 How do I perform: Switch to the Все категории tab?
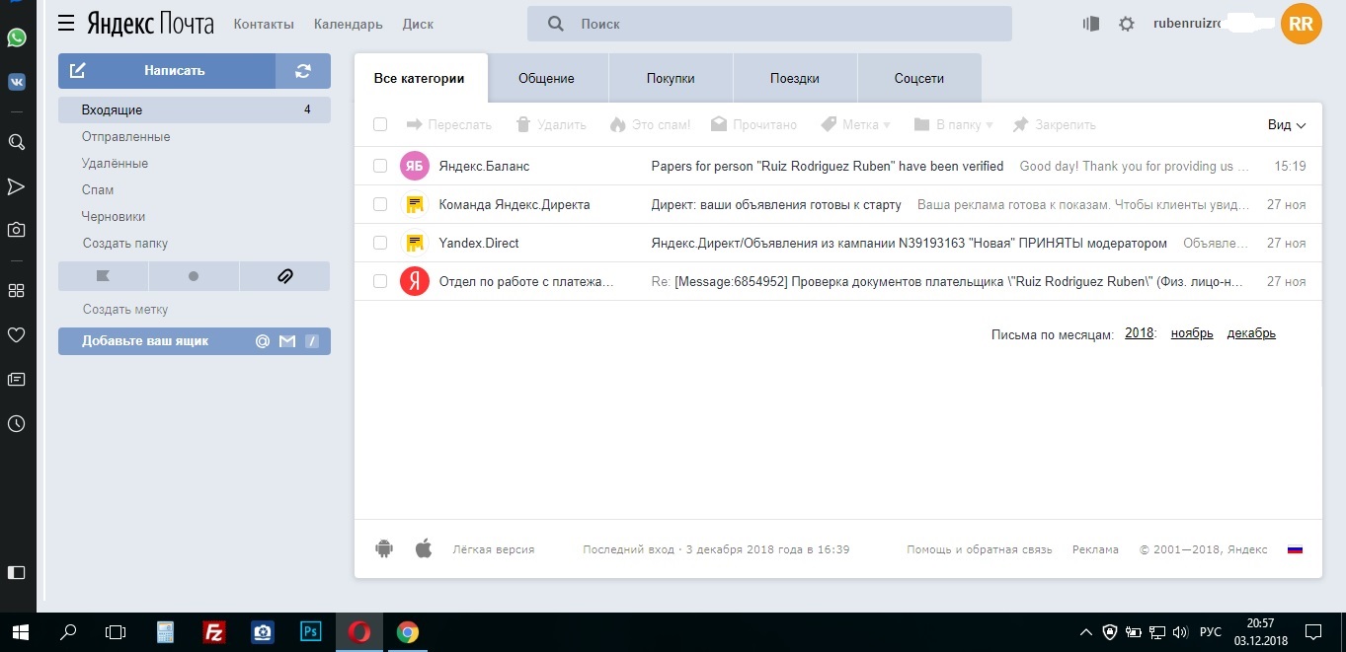(x=420, y=78)
